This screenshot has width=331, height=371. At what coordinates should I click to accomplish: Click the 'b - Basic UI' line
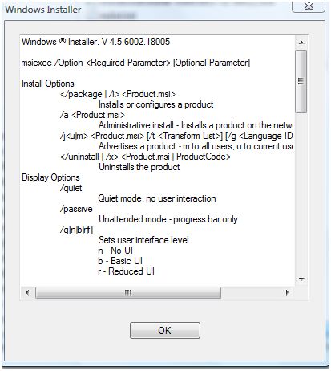pos(120,261)
